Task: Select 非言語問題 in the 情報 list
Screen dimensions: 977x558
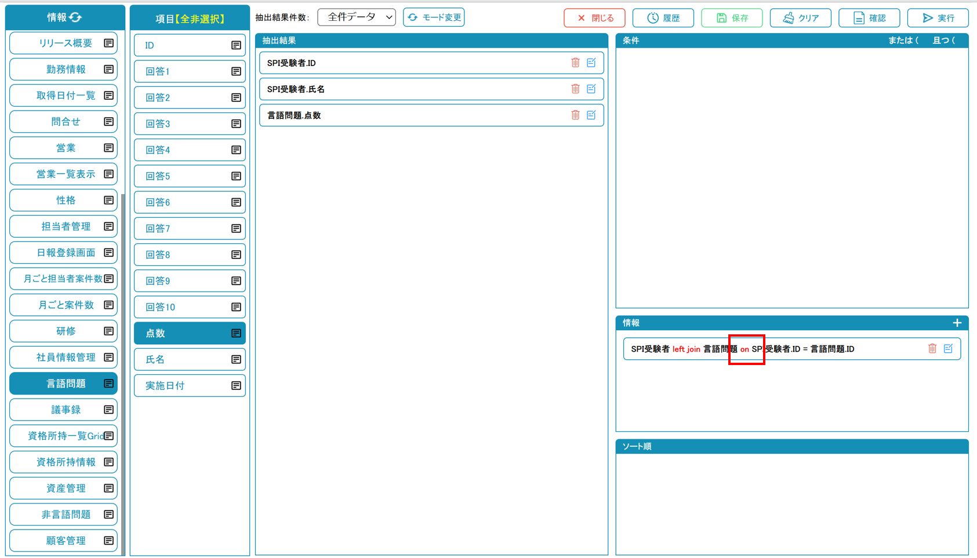Action: [63, 515]
